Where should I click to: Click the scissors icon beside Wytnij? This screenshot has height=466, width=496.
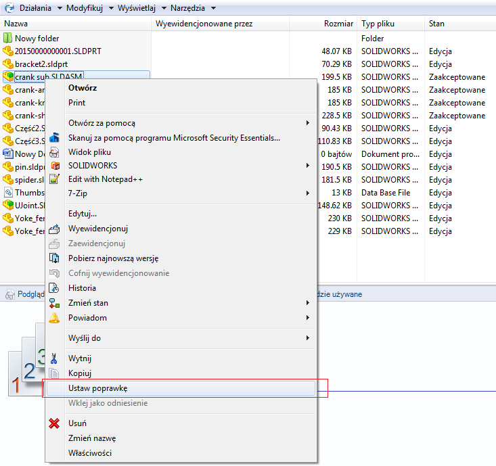pyautogui.click(x=55, y=358)
